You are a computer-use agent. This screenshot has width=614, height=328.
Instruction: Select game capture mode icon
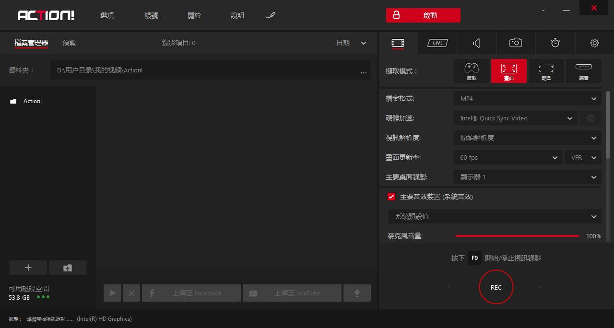click(x=472, y=71)
